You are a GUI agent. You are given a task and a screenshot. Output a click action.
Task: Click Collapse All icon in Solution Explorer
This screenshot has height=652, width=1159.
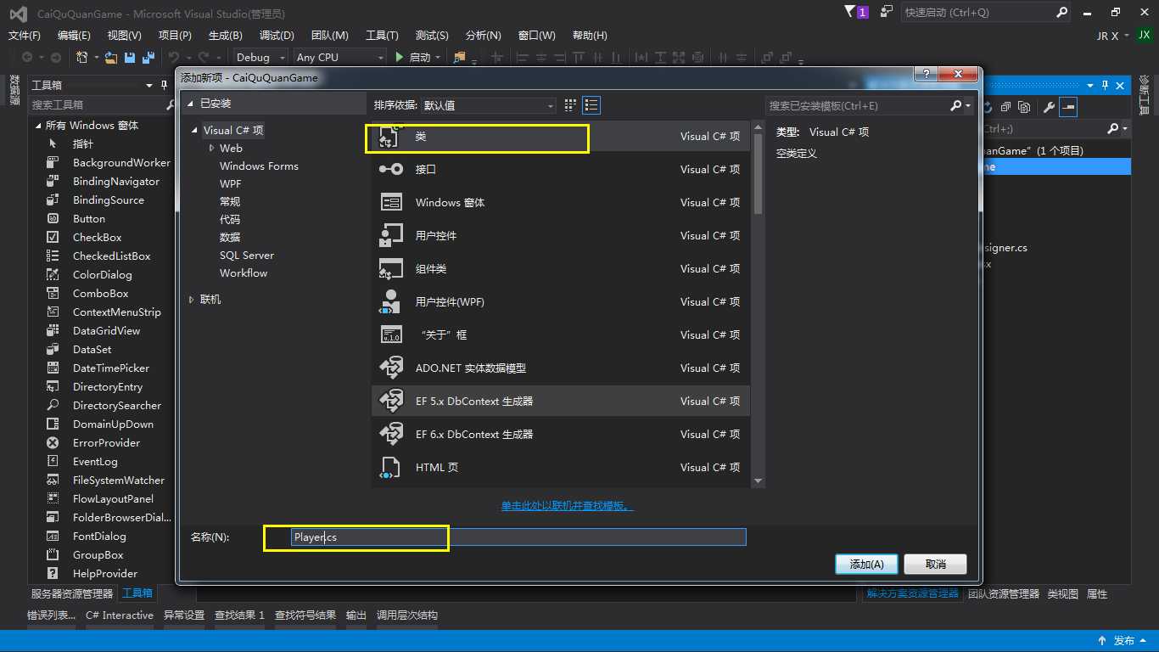(x=1005, y=107)
